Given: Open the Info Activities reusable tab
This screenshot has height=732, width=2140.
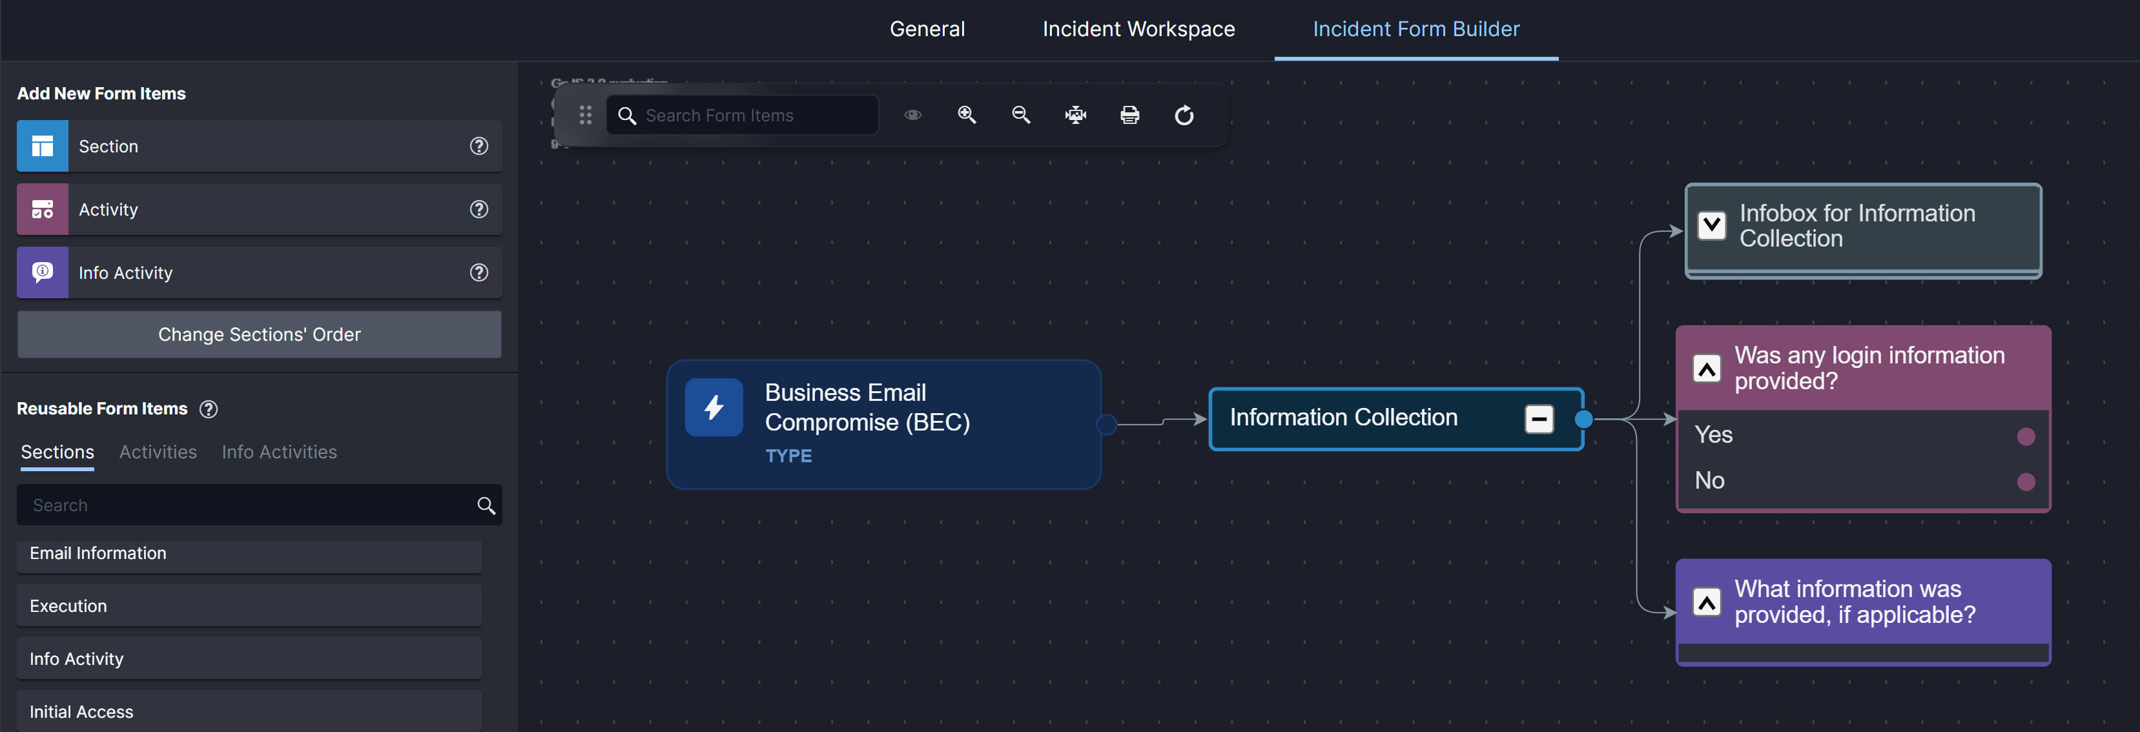Looking at the screenshot, I should coord(279,452).
